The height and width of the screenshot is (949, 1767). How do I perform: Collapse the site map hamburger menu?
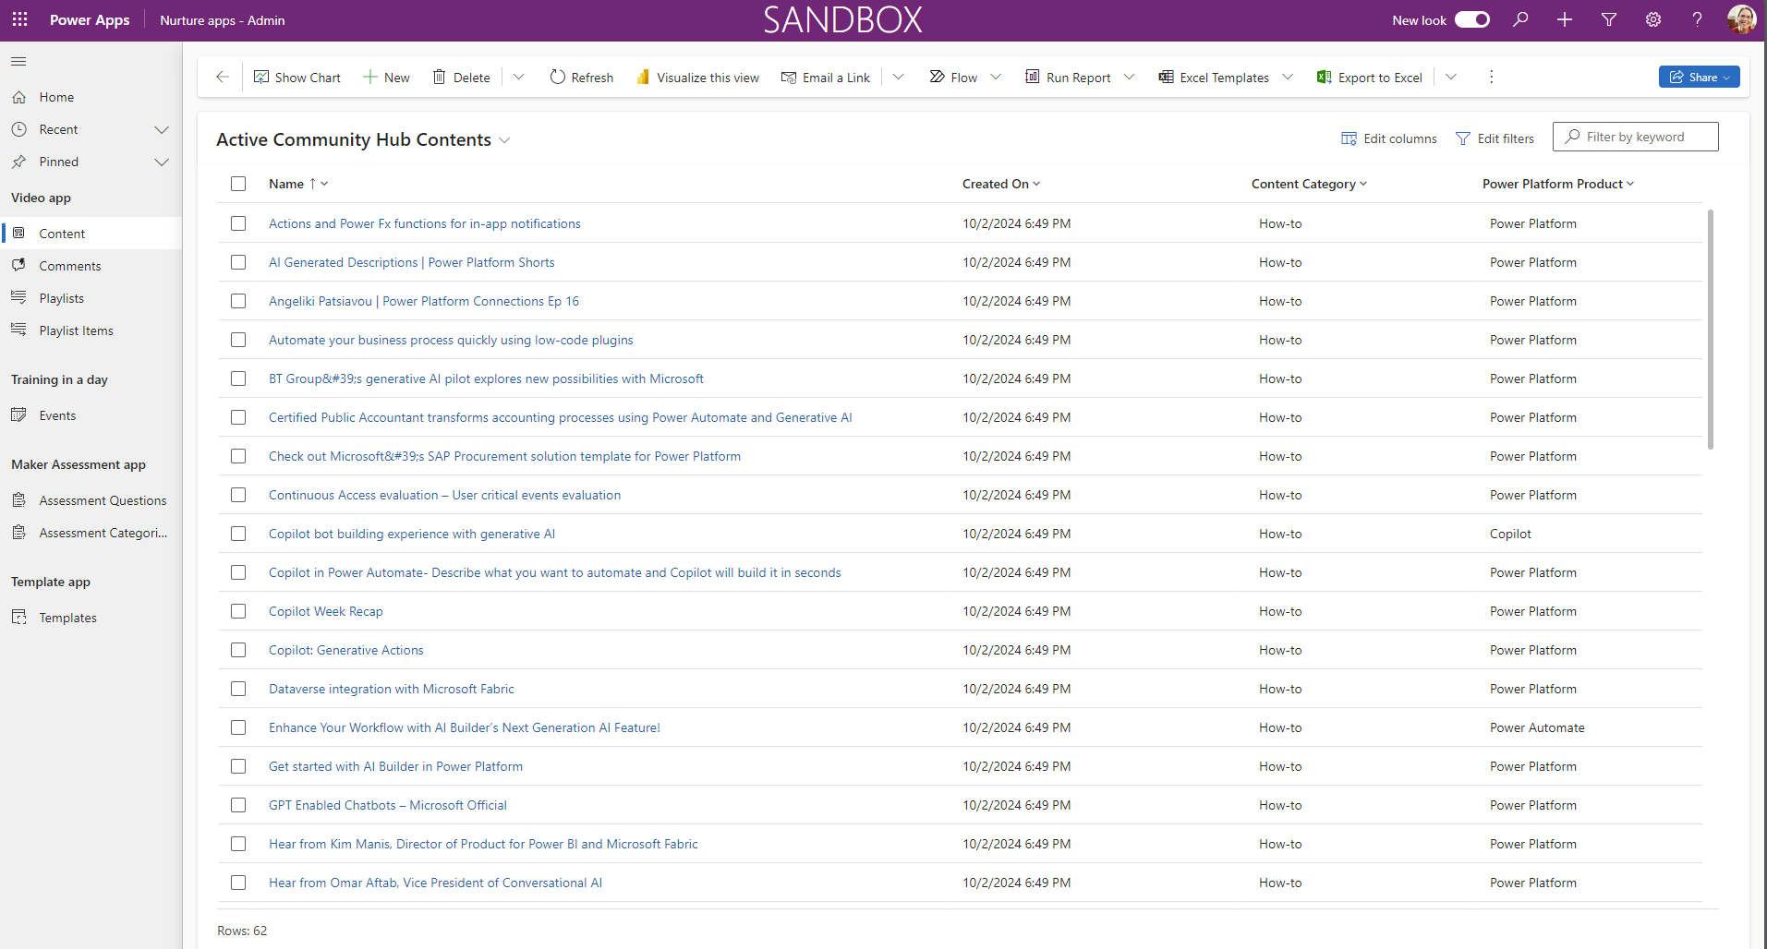(x=18, y=62)
